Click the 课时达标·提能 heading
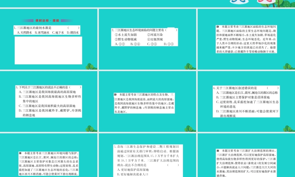295x177 pixels. [47, 21]
